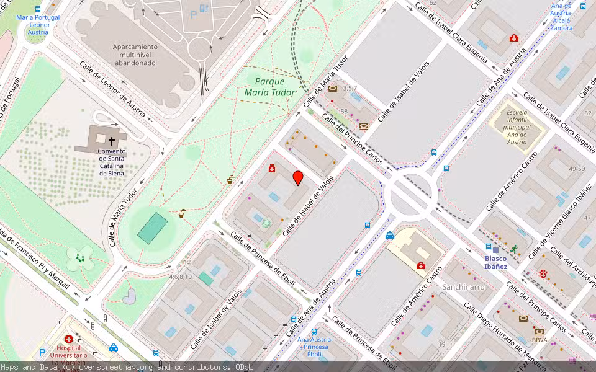Click the shopping cart icon above Calle del Príncipe Carlos
The height and width of the screenshot is (372, 596).
(x=593, y=316)
